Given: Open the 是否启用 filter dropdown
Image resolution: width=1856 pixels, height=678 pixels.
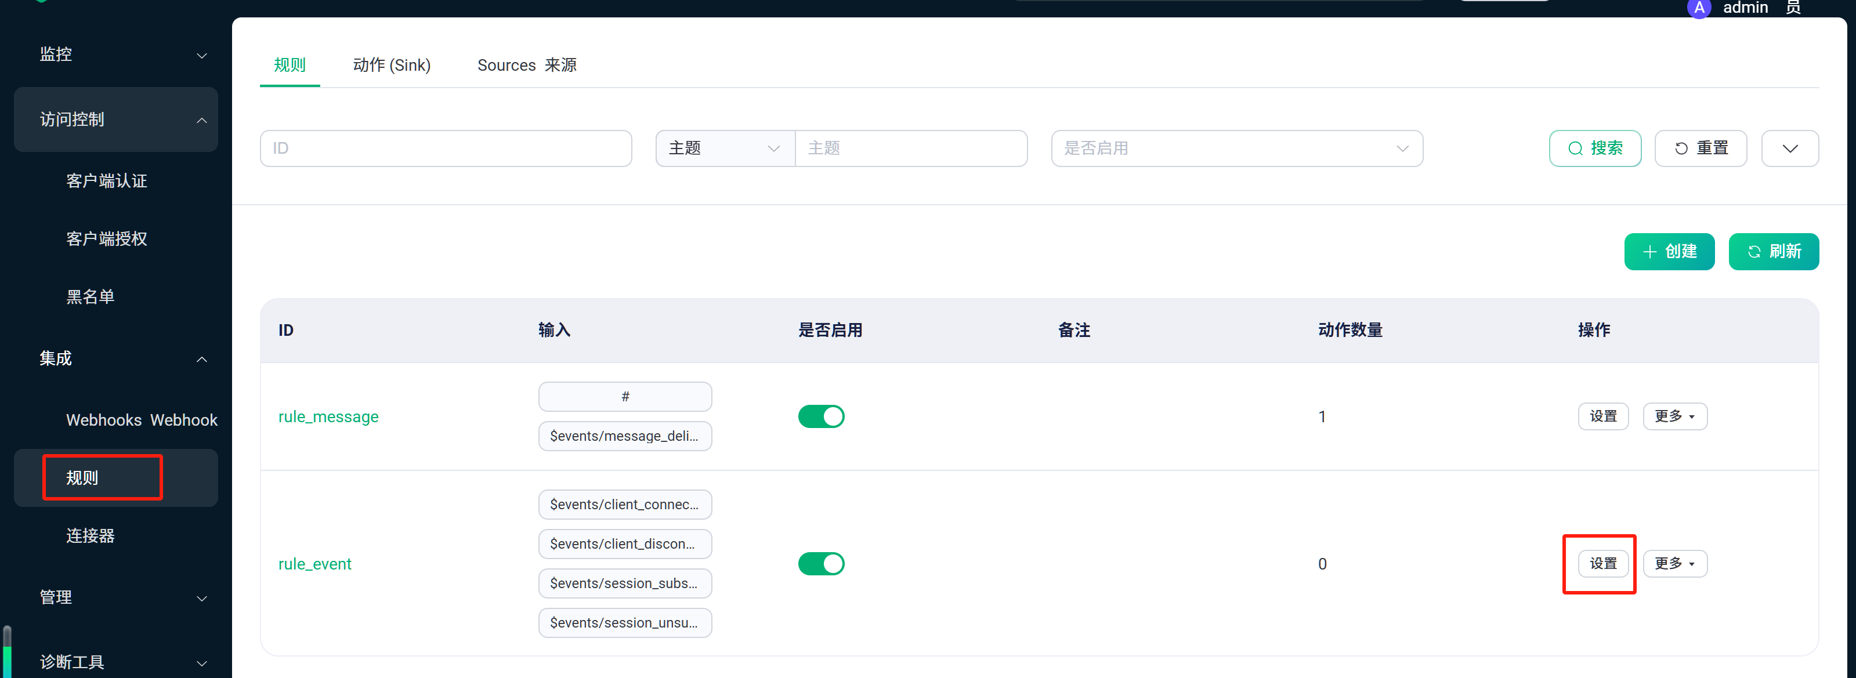Looking at the screenshot, I should [x=1236, y=148].
